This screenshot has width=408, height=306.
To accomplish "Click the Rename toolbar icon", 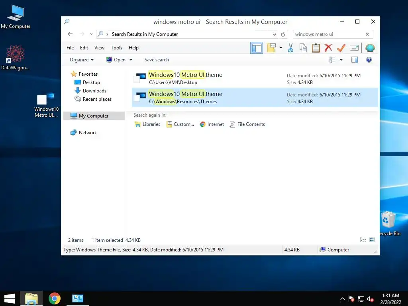I will point(354,48).
